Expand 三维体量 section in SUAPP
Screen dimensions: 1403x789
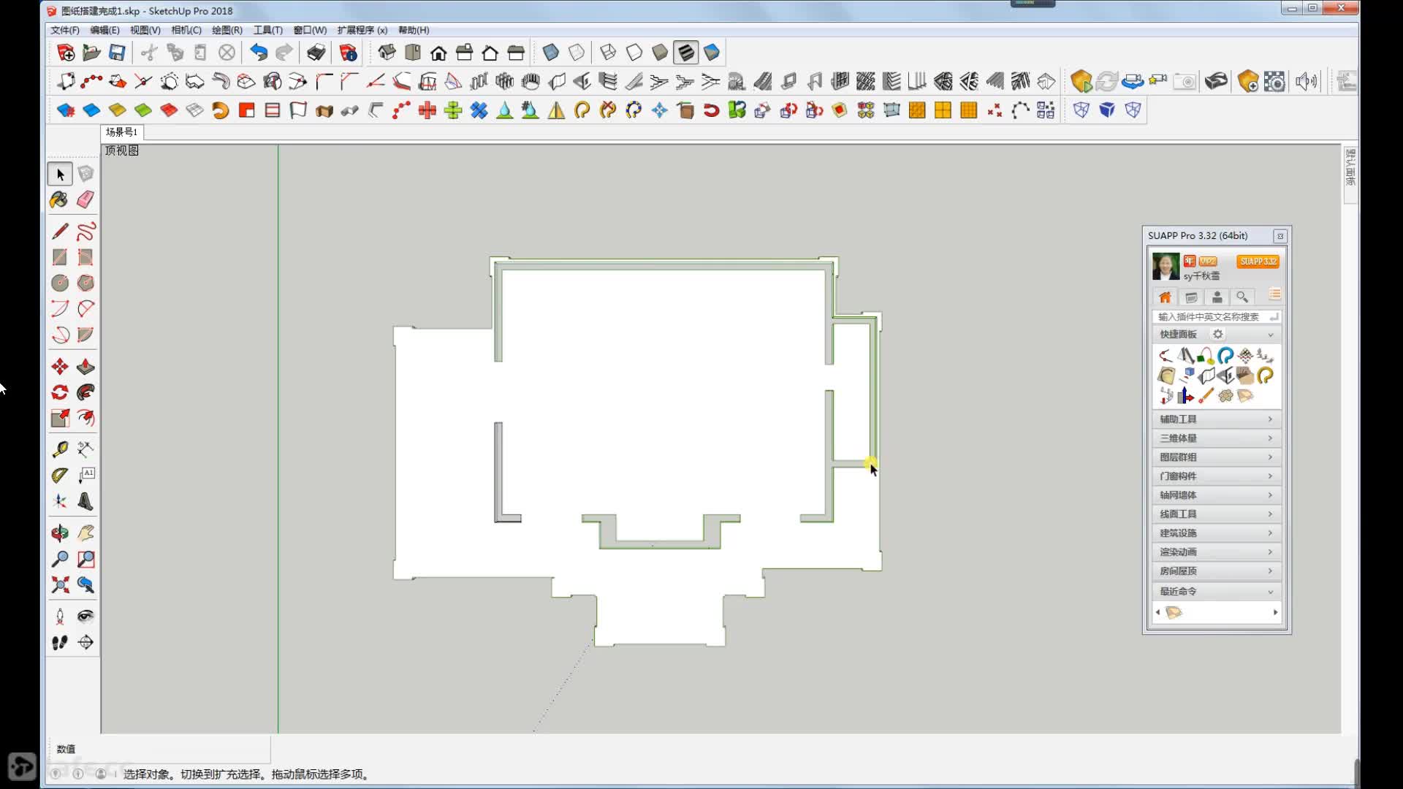click(x=1217, y=438)
